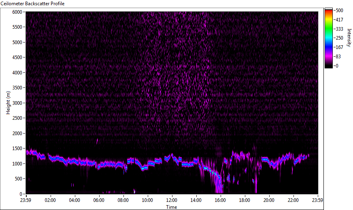This screenshot has width=353, height=210.
Task: Click the 16:00 time axis label
Action: point(220,200)
